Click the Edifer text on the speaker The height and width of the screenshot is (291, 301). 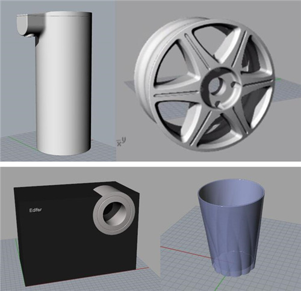36,210
